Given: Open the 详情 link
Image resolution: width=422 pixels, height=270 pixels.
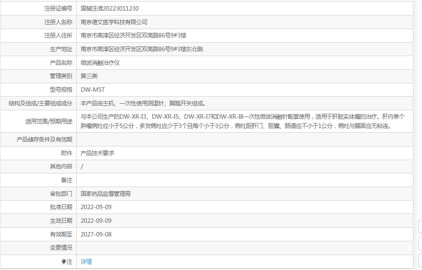Looking at the screenshot, I should pos(86,262).
